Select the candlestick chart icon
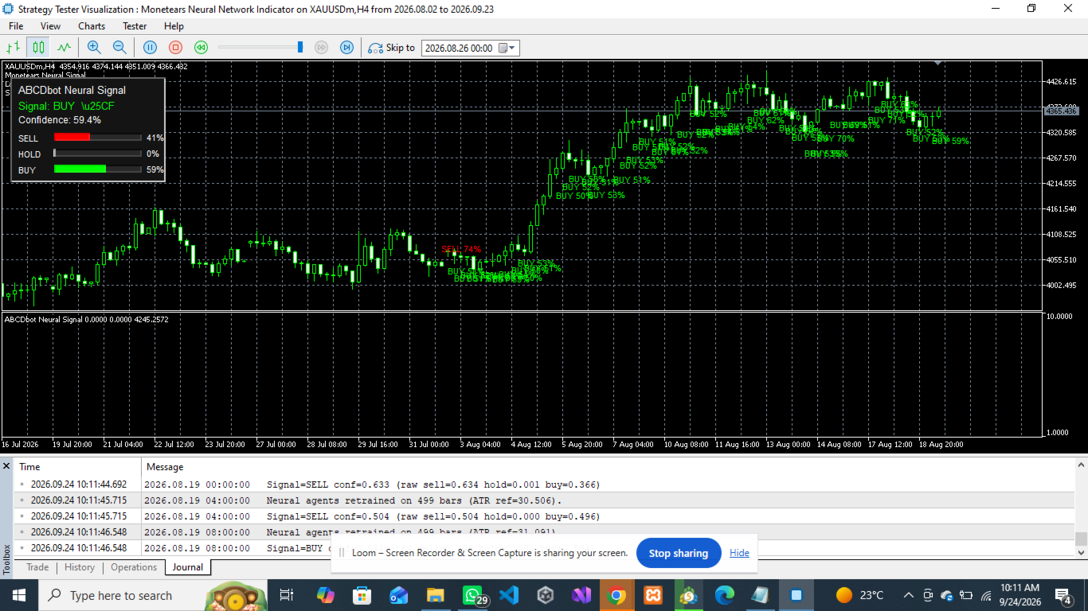The image size is (1088, 611). point(37,48)
